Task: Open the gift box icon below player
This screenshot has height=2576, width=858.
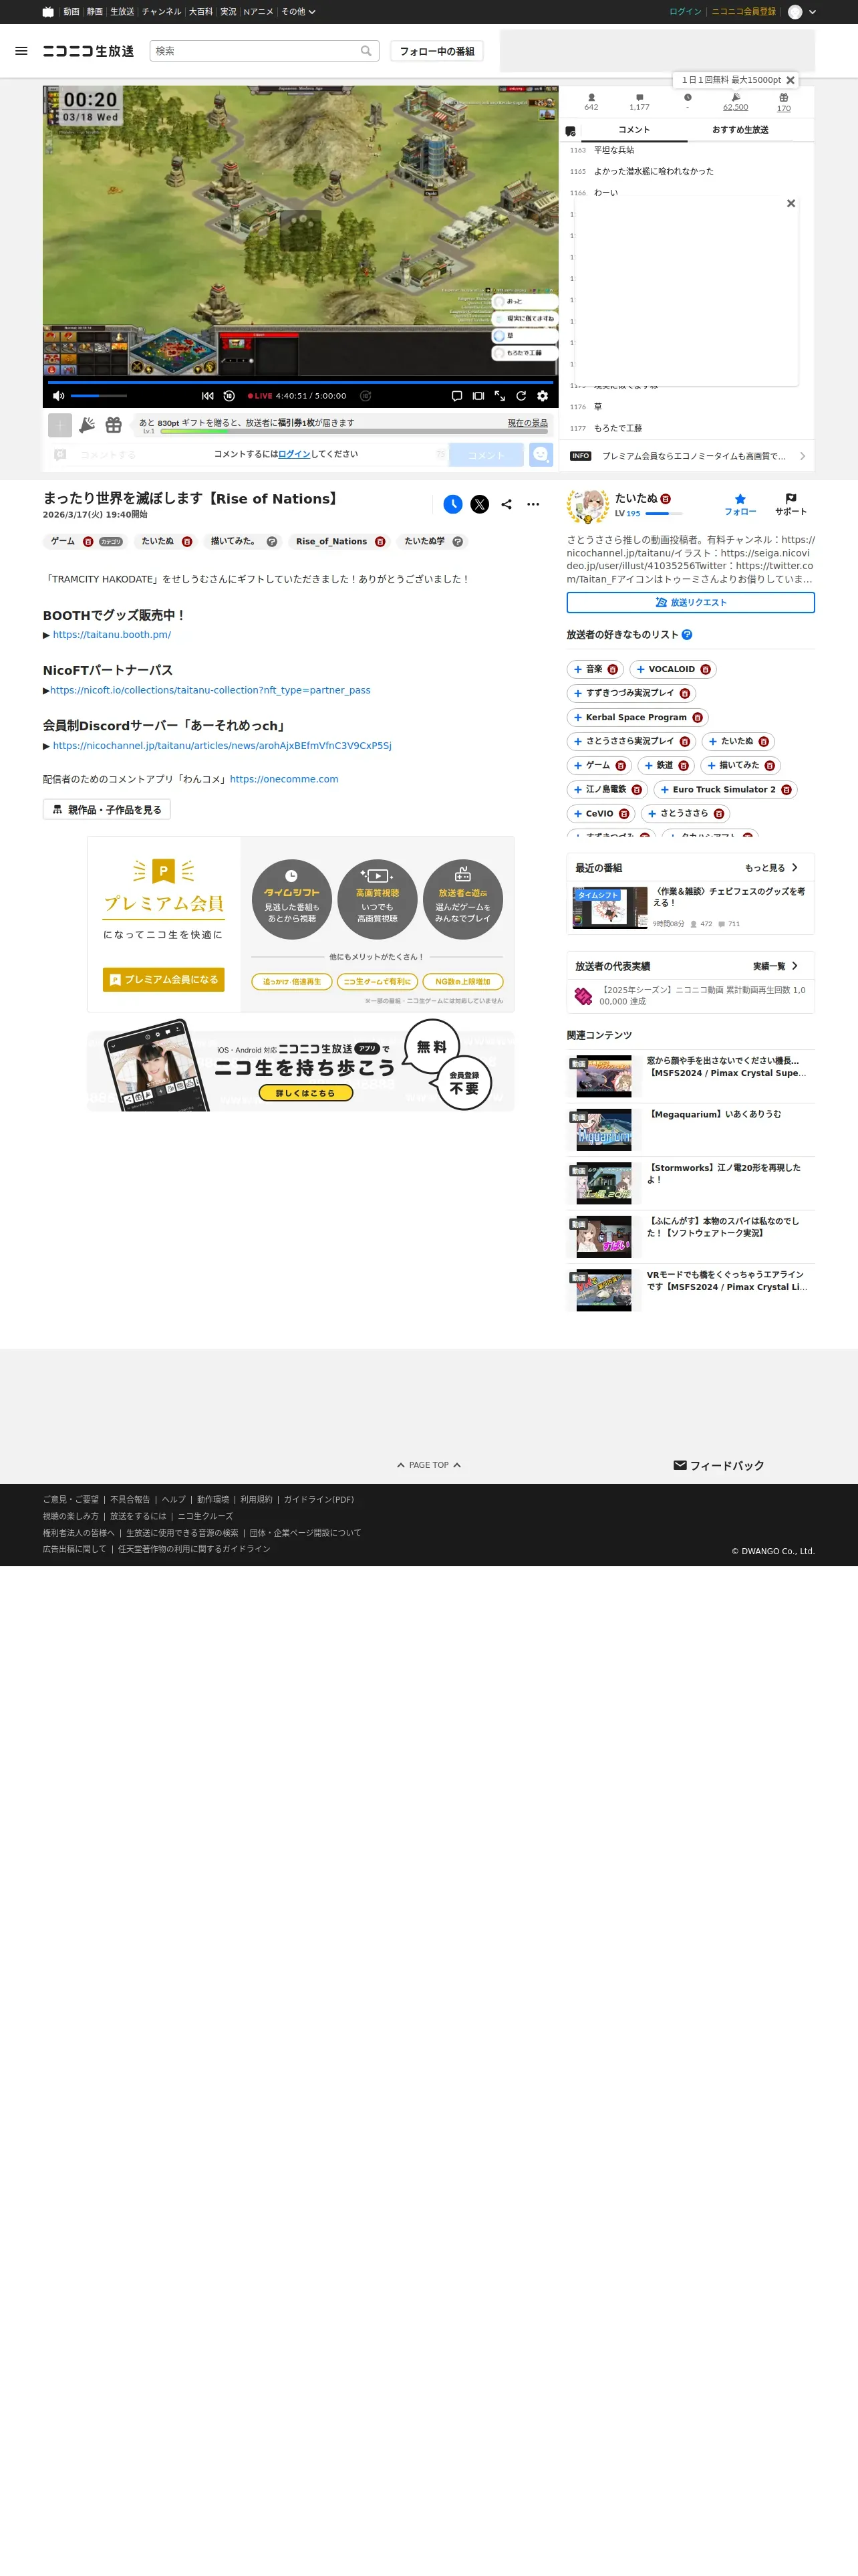Action: (x=114, y=425)
